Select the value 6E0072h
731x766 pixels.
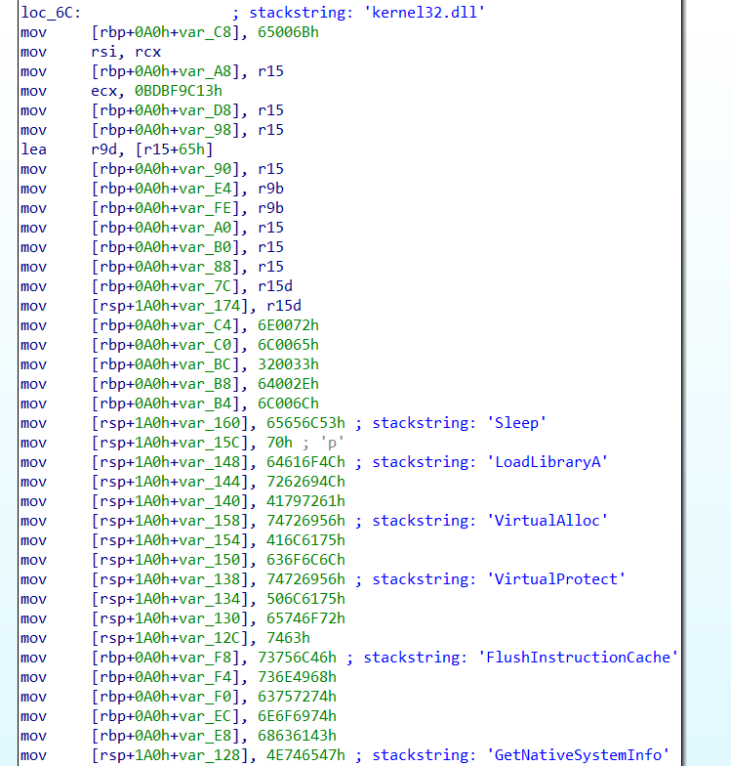[289, 324]
